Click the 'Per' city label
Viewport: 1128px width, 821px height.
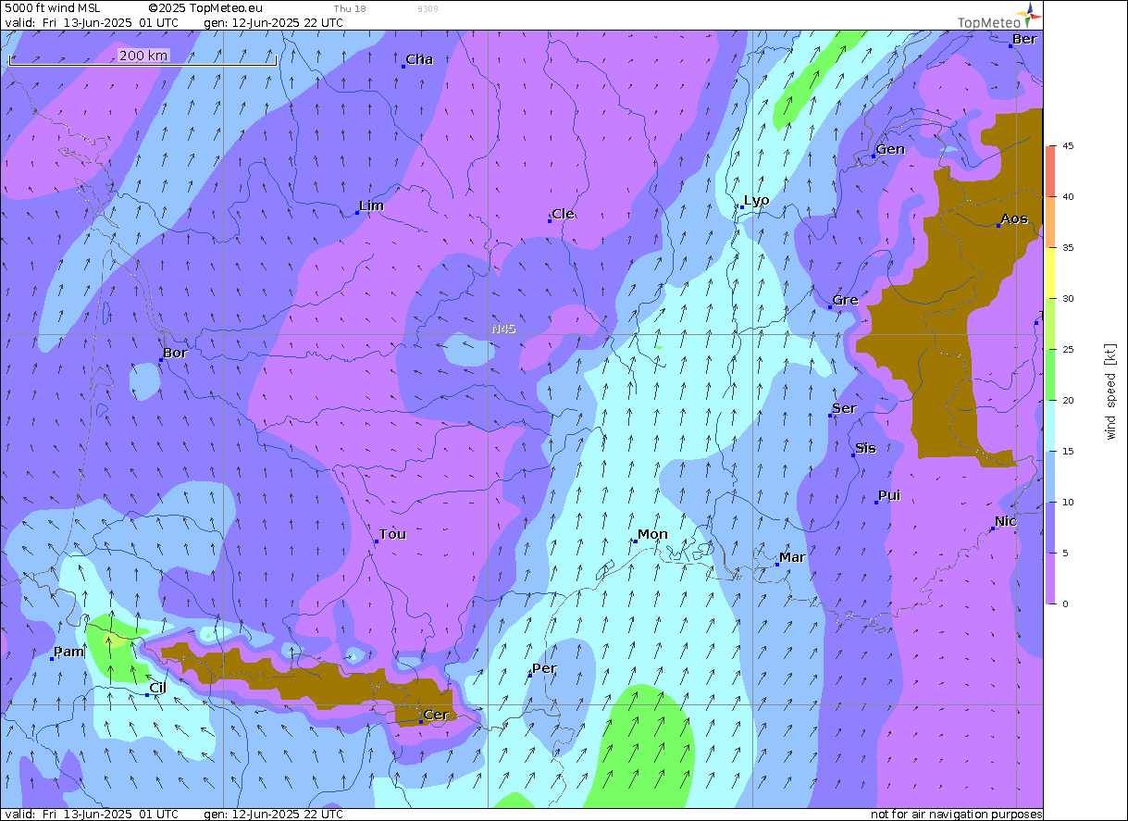point(544,668)
